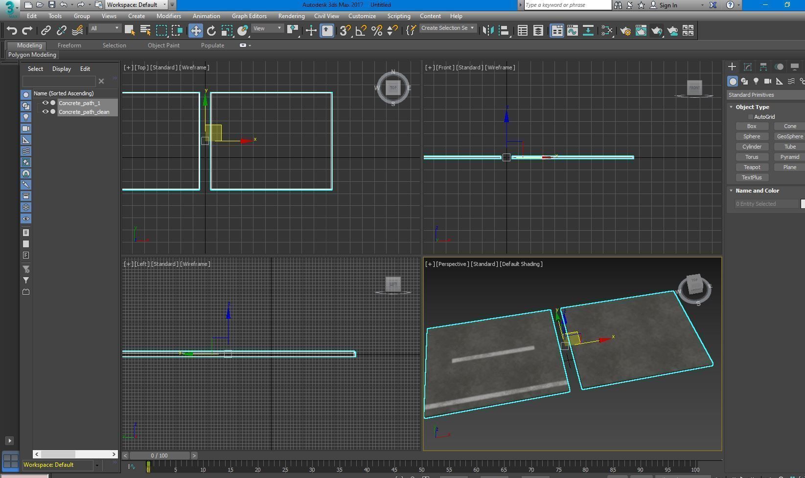Activate the Select Object tool
805x478 pixels.
[x=130, y=31]
